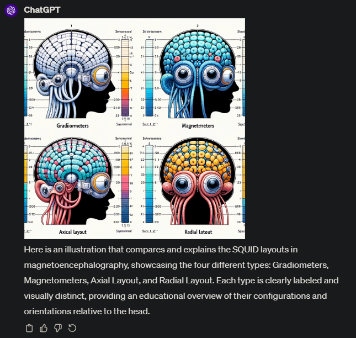Click the "Gradiiometers" caption in the image
Screen dimensions: 356x338
(x=72, y=125)
